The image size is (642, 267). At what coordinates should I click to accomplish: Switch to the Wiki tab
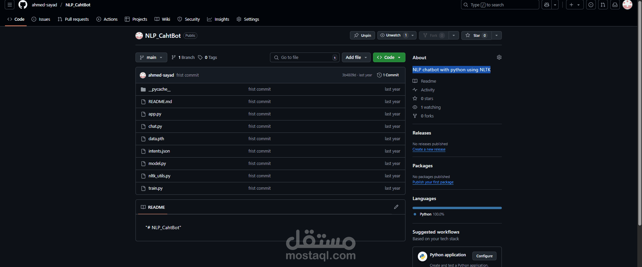[x=162, y=19]
